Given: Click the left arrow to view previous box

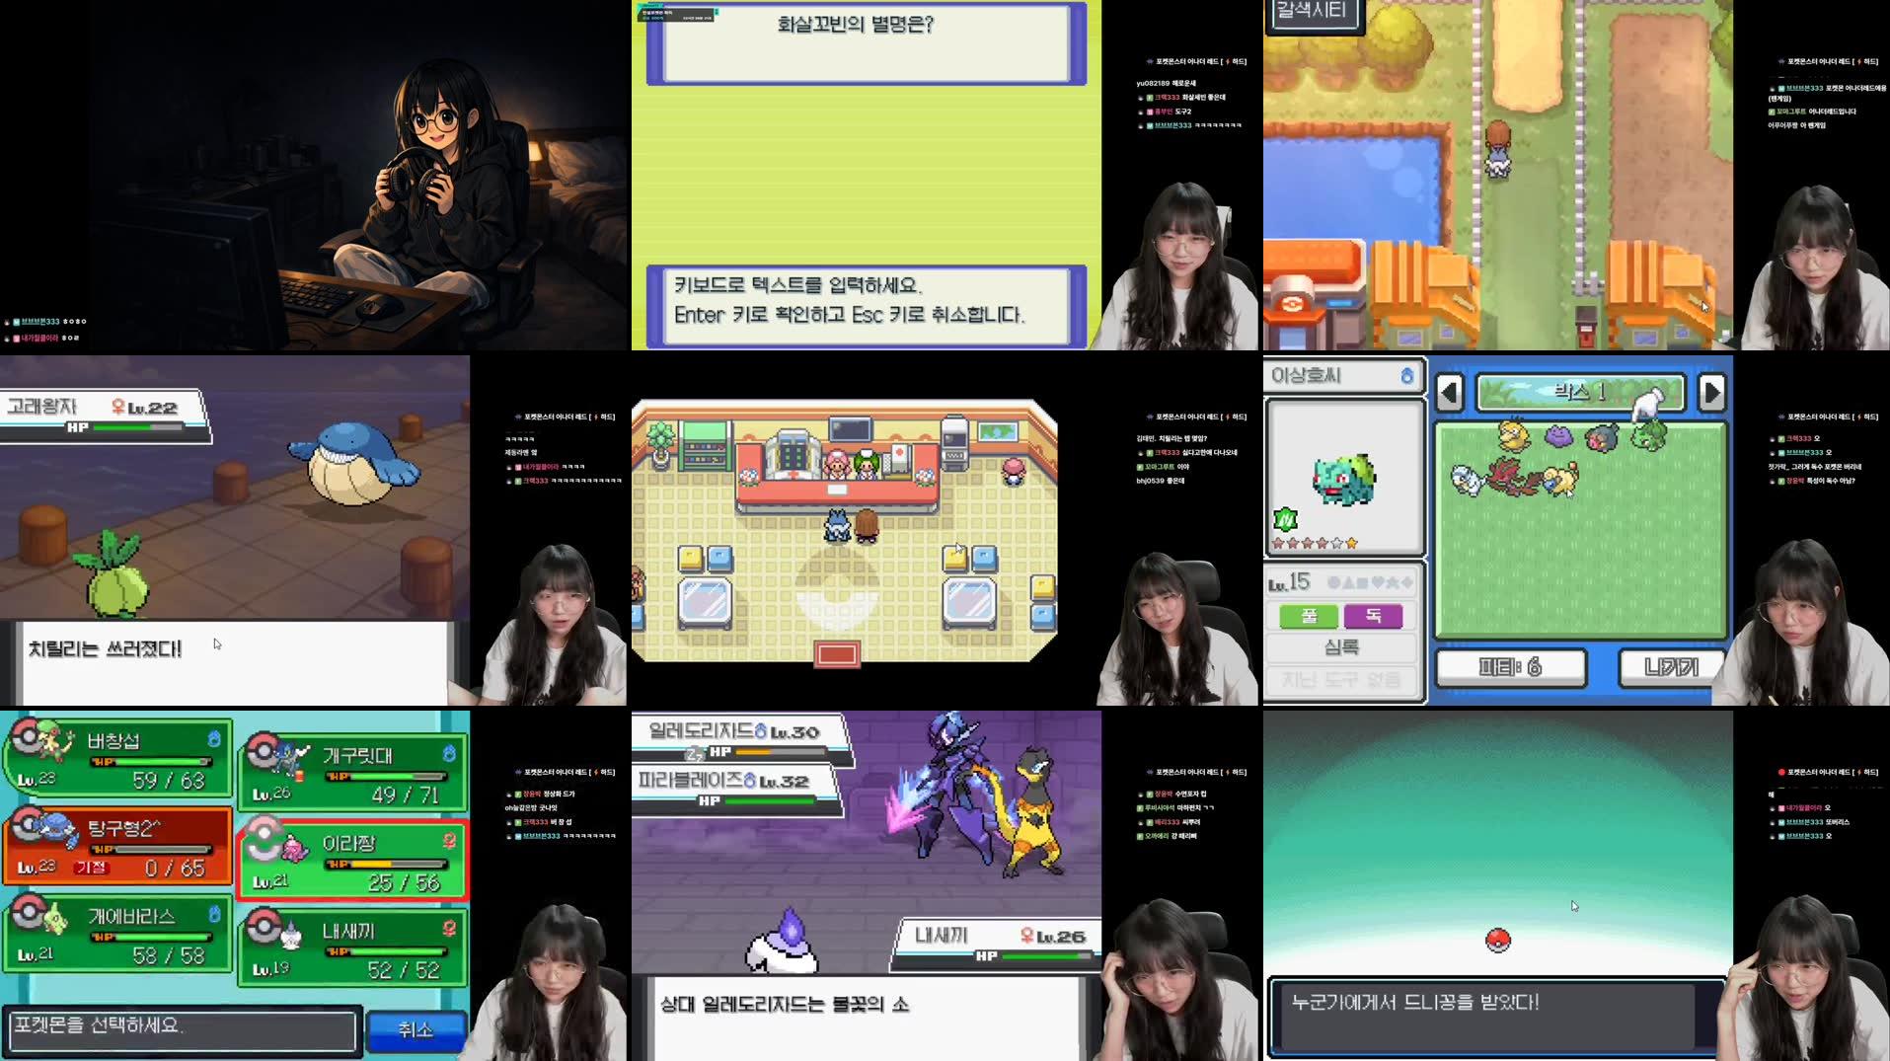Looking at the screenshot, I should point(1449,392).
